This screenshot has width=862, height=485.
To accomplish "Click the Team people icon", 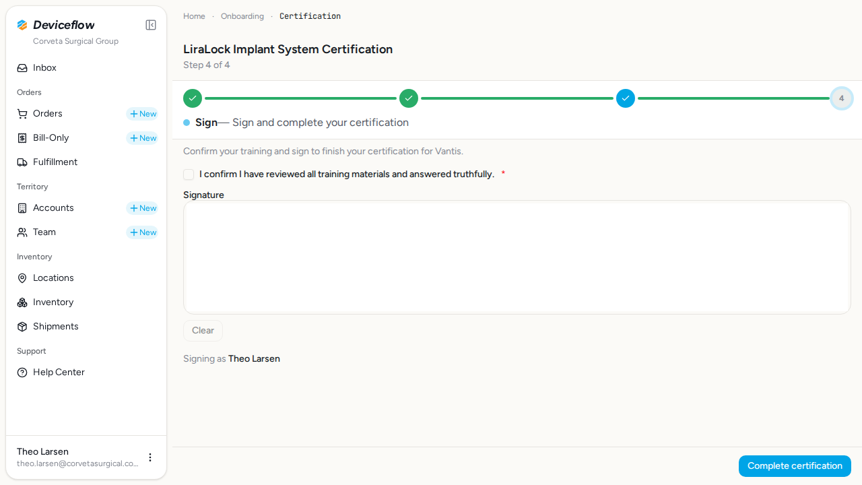I will [x=22, y=232].
